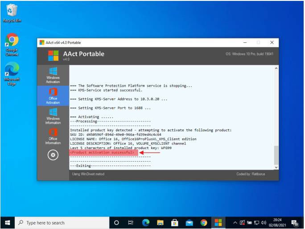
Task: Open File Explorer from the taskbar
Action: point(160,223)
